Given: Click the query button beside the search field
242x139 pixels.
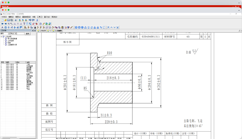Looking at the screenshot, I should click(27, 33).
